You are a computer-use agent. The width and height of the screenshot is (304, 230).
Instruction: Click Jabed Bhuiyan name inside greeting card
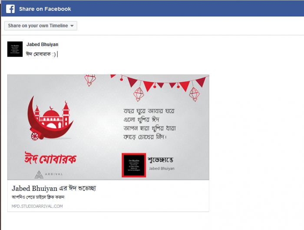coord(162,168)
